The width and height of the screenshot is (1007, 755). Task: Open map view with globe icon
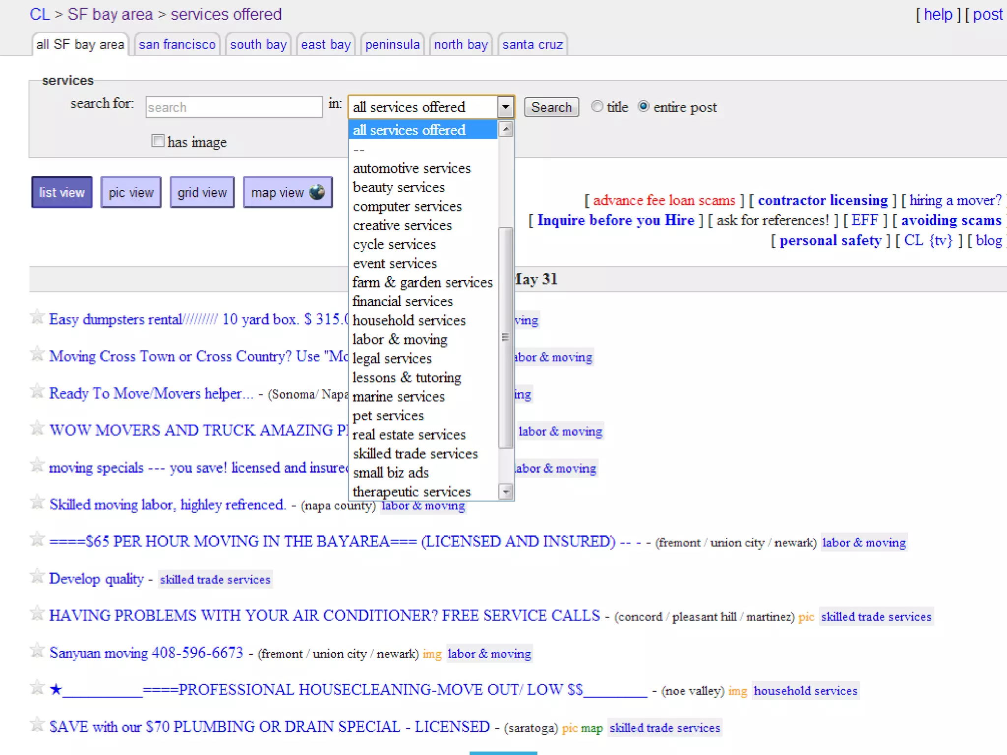tap(288, 192)
